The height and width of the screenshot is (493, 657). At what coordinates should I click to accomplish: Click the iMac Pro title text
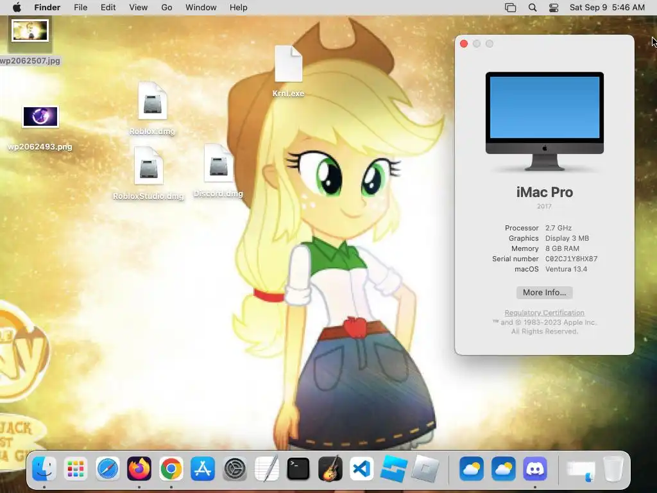[544, 193]
